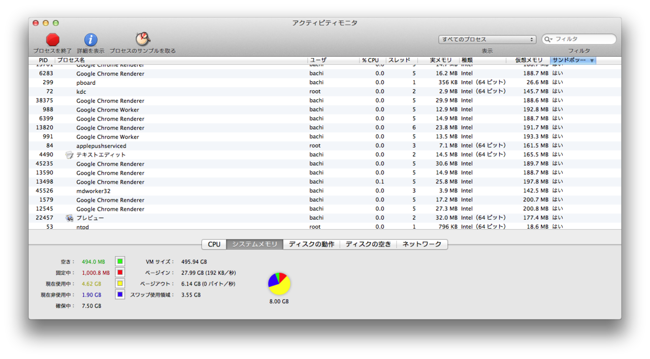Select the プレビュー process row
Viewport: 650px width, 359px height.
tap(325, 218)
